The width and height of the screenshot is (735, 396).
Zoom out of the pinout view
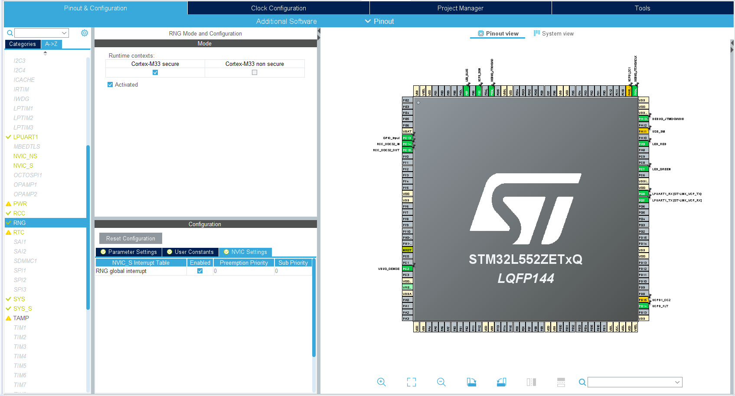pos(441,382)
